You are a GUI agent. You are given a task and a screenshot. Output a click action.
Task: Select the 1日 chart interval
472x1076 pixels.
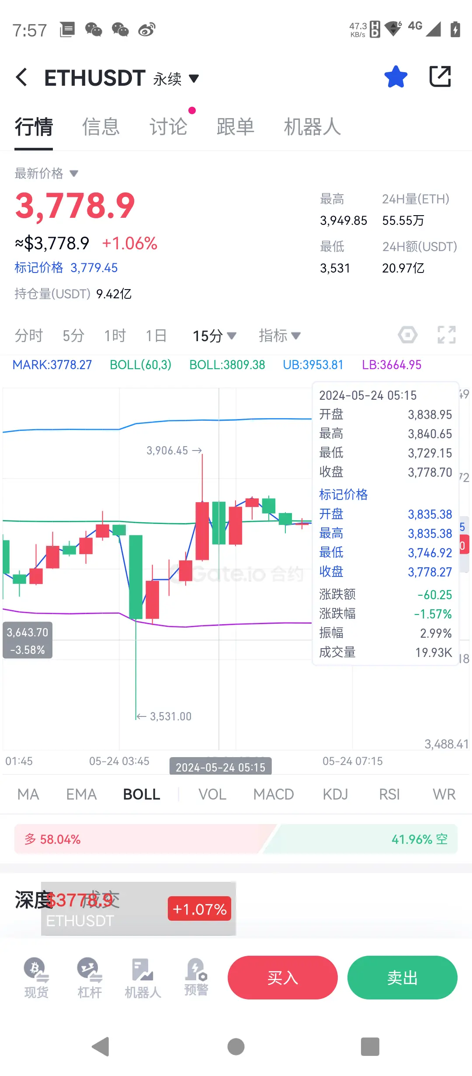[156, 336]
